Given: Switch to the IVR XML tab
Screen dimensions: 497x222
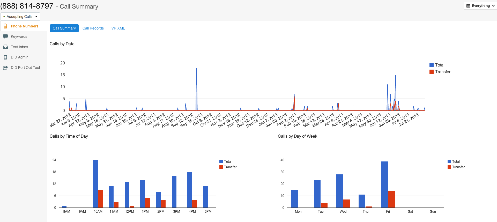Looking at the screenshot, I should click(x=118, y=28).
